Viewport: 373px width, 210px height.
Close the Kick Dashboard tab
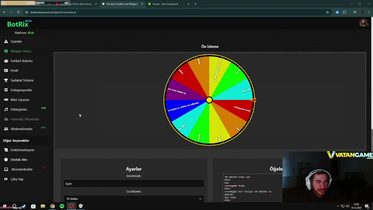tap(188, 4)
